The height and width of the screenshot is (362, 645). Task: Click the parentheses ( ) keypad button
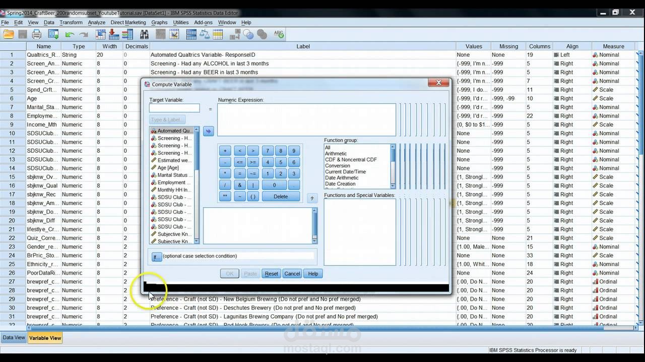tap(253, 197)
